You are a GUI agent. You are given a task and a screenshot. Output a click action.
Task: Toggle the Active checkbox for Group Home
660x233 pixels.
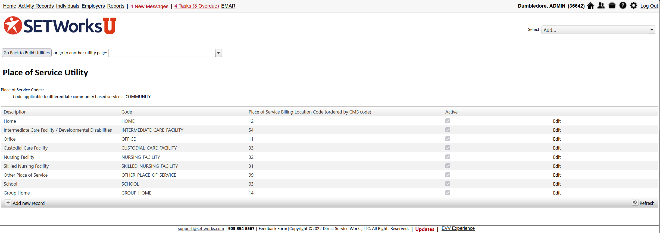pyautogui.click(x=448, y=193)
